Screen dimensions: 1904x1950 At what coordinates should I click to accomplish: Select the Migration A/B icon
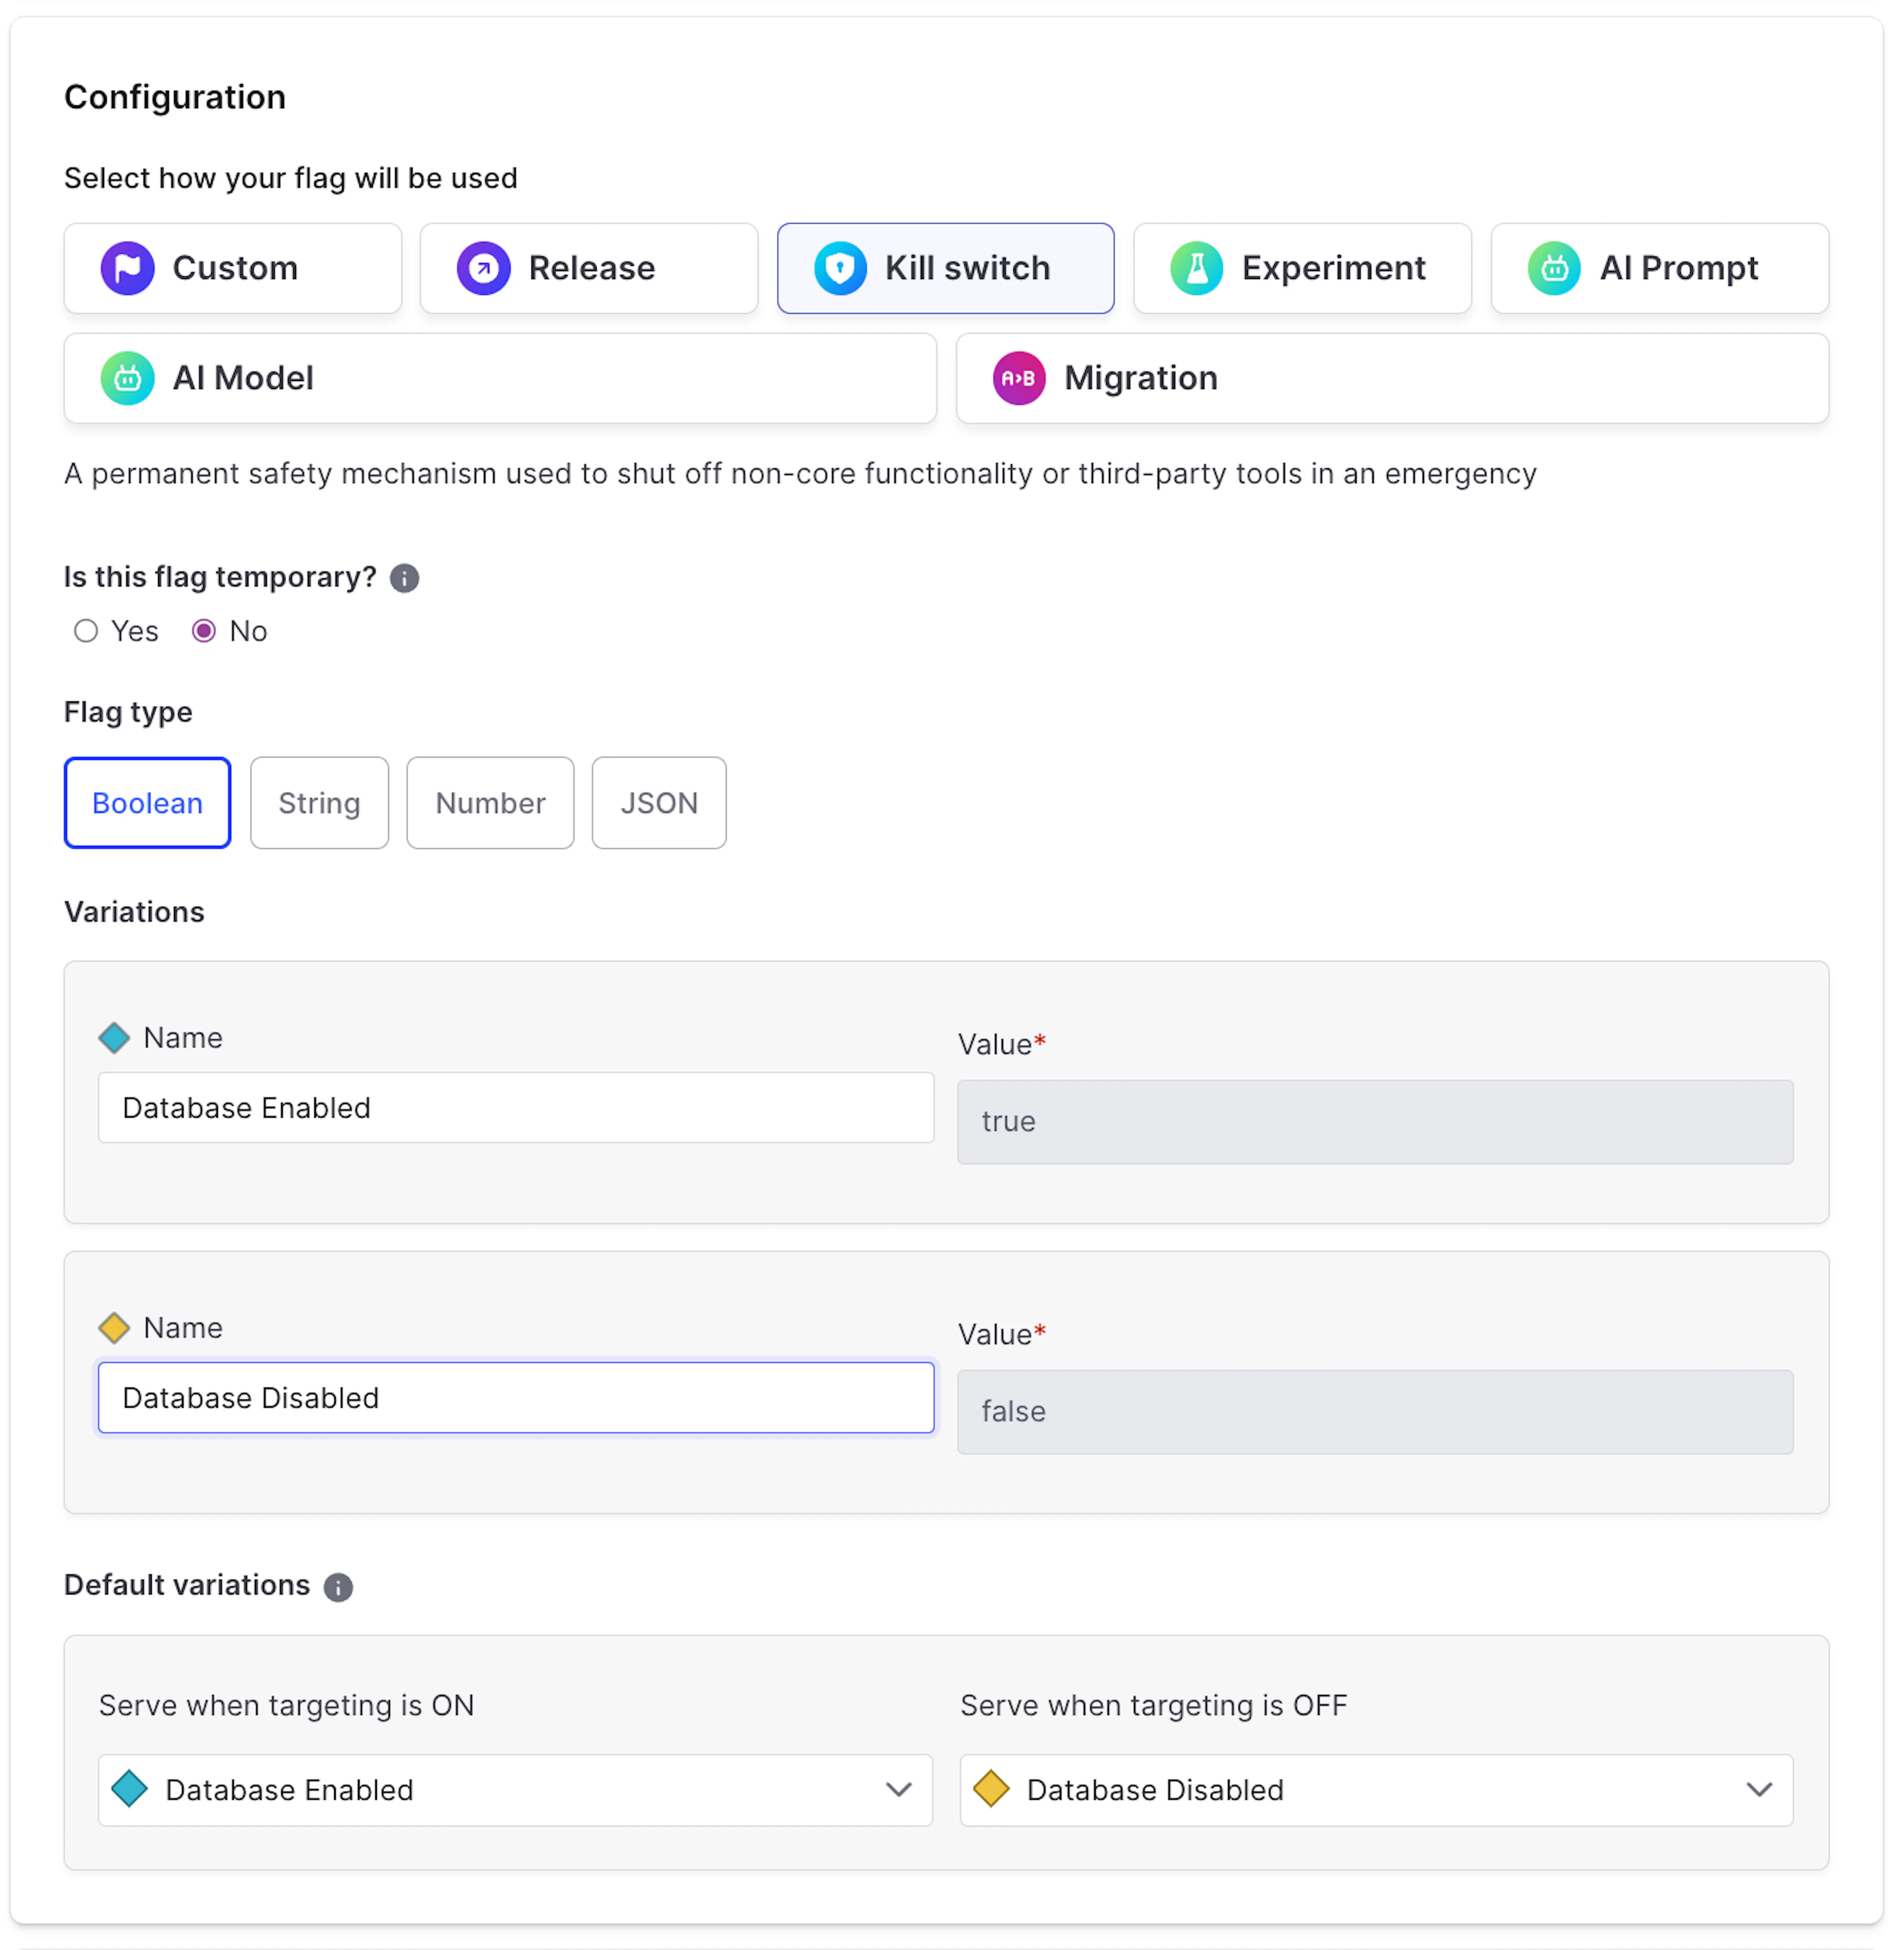tap(1018, 378)
